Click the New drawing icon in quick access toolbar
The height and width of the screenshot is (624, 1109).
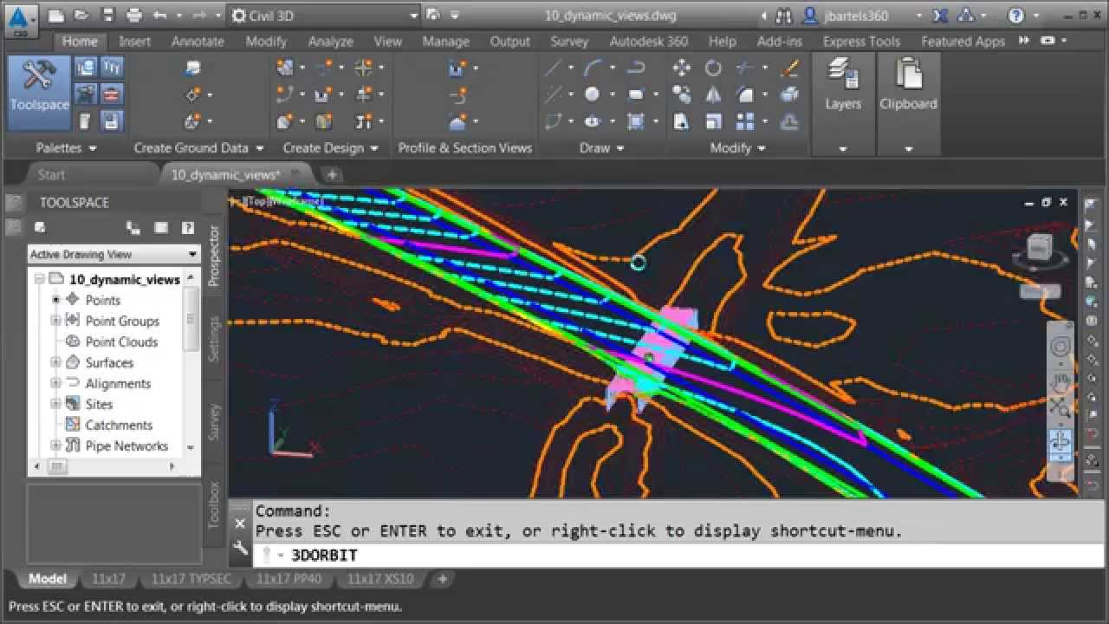coord(56,16)
